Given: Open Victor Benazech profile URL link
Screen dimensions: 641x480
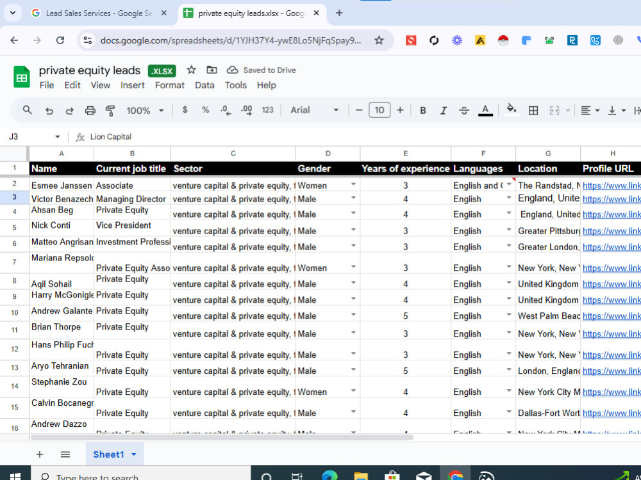Looking at the screenshot, I should (x=612, y=199).
